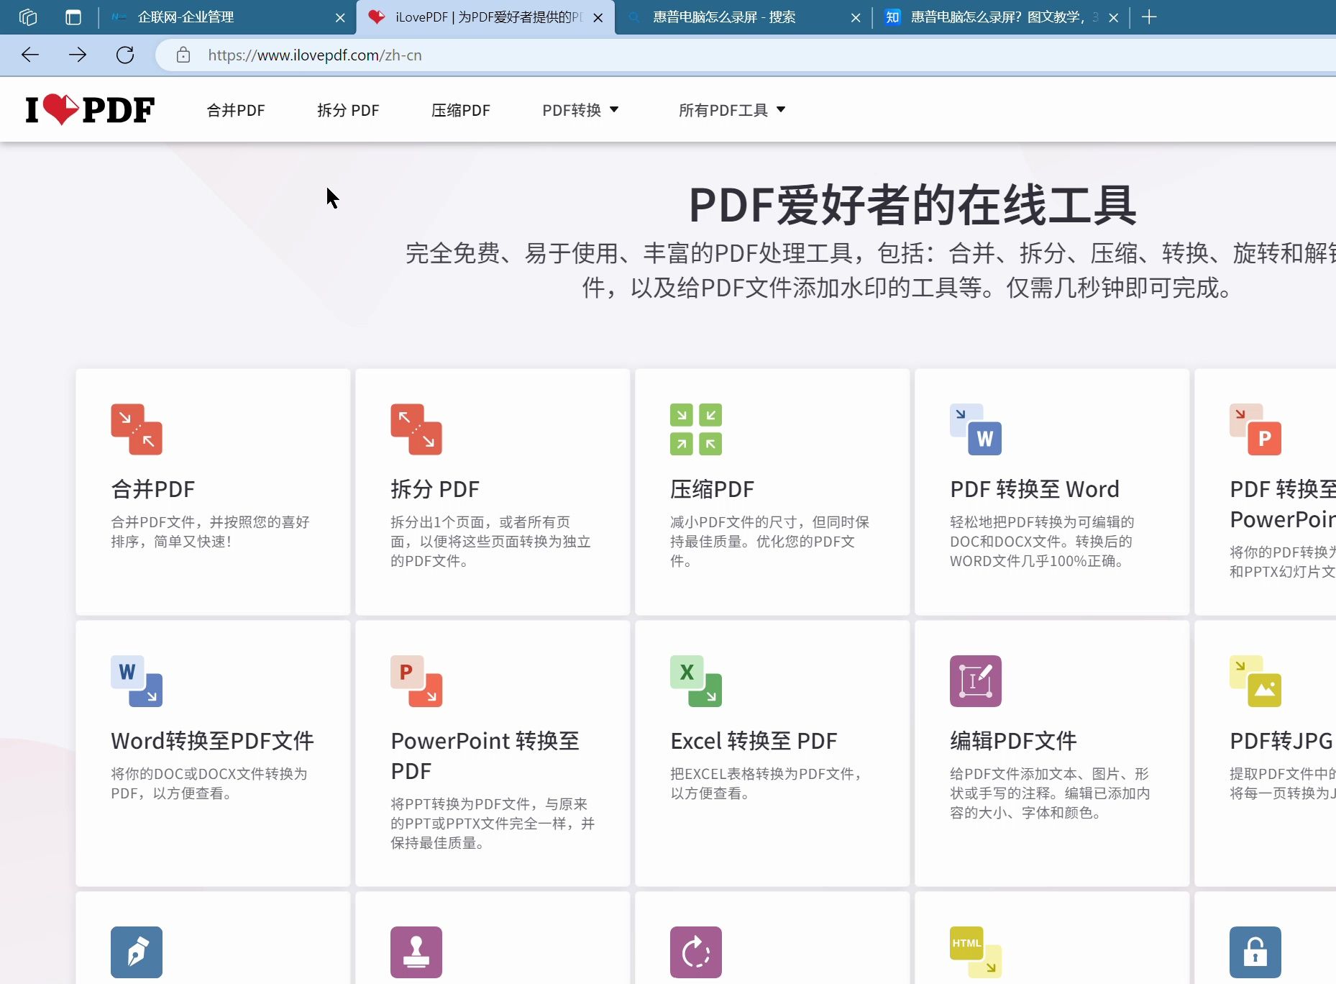Select 合并PDF in the navigation bar
This screenshot has width=1336, height=984.
[236, 110]
